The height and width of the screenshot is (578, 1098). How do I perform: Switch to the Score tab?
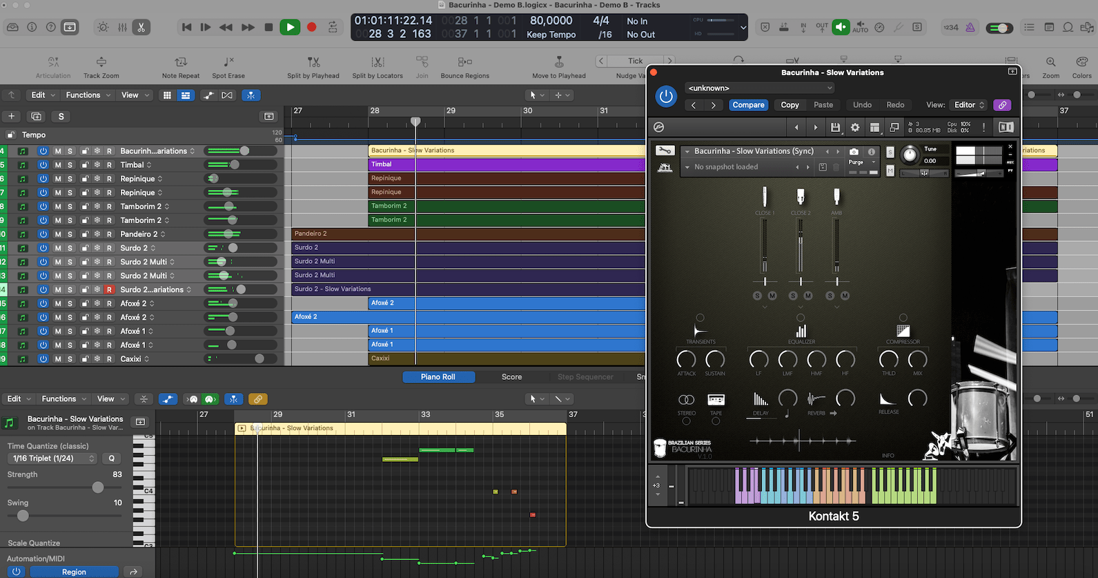tap(511, 377)
